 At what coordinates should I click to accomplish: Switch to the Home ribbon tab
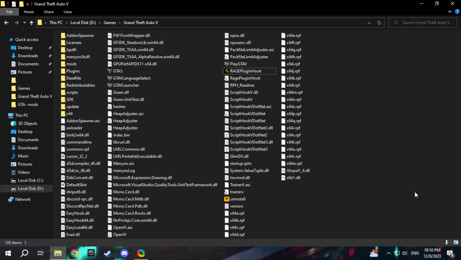coord(29,12)
